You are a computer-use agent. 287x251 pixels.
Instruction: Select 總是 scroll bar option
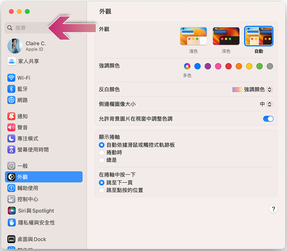(x=102, y=160)
